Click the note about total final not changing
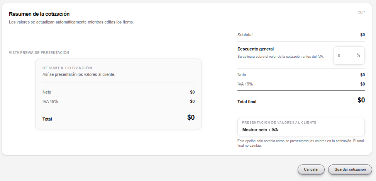 click(x=301, y=143)
